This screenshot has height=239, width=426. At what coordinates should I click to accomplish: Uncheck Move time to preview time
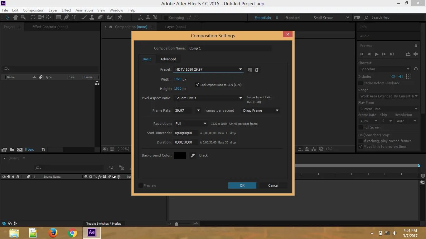point(361,147)
